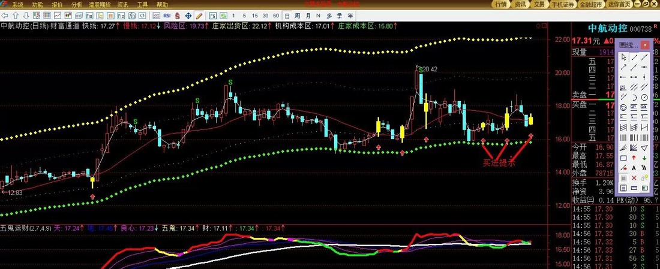Viewport: 660px width, 269px height.
Task: Click the stock code 000738
Action: 640,29
